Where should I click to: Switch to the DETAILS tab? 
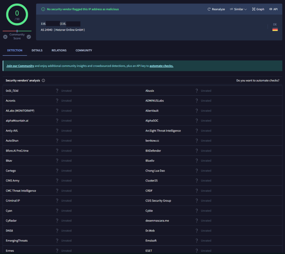pos(37,50)
